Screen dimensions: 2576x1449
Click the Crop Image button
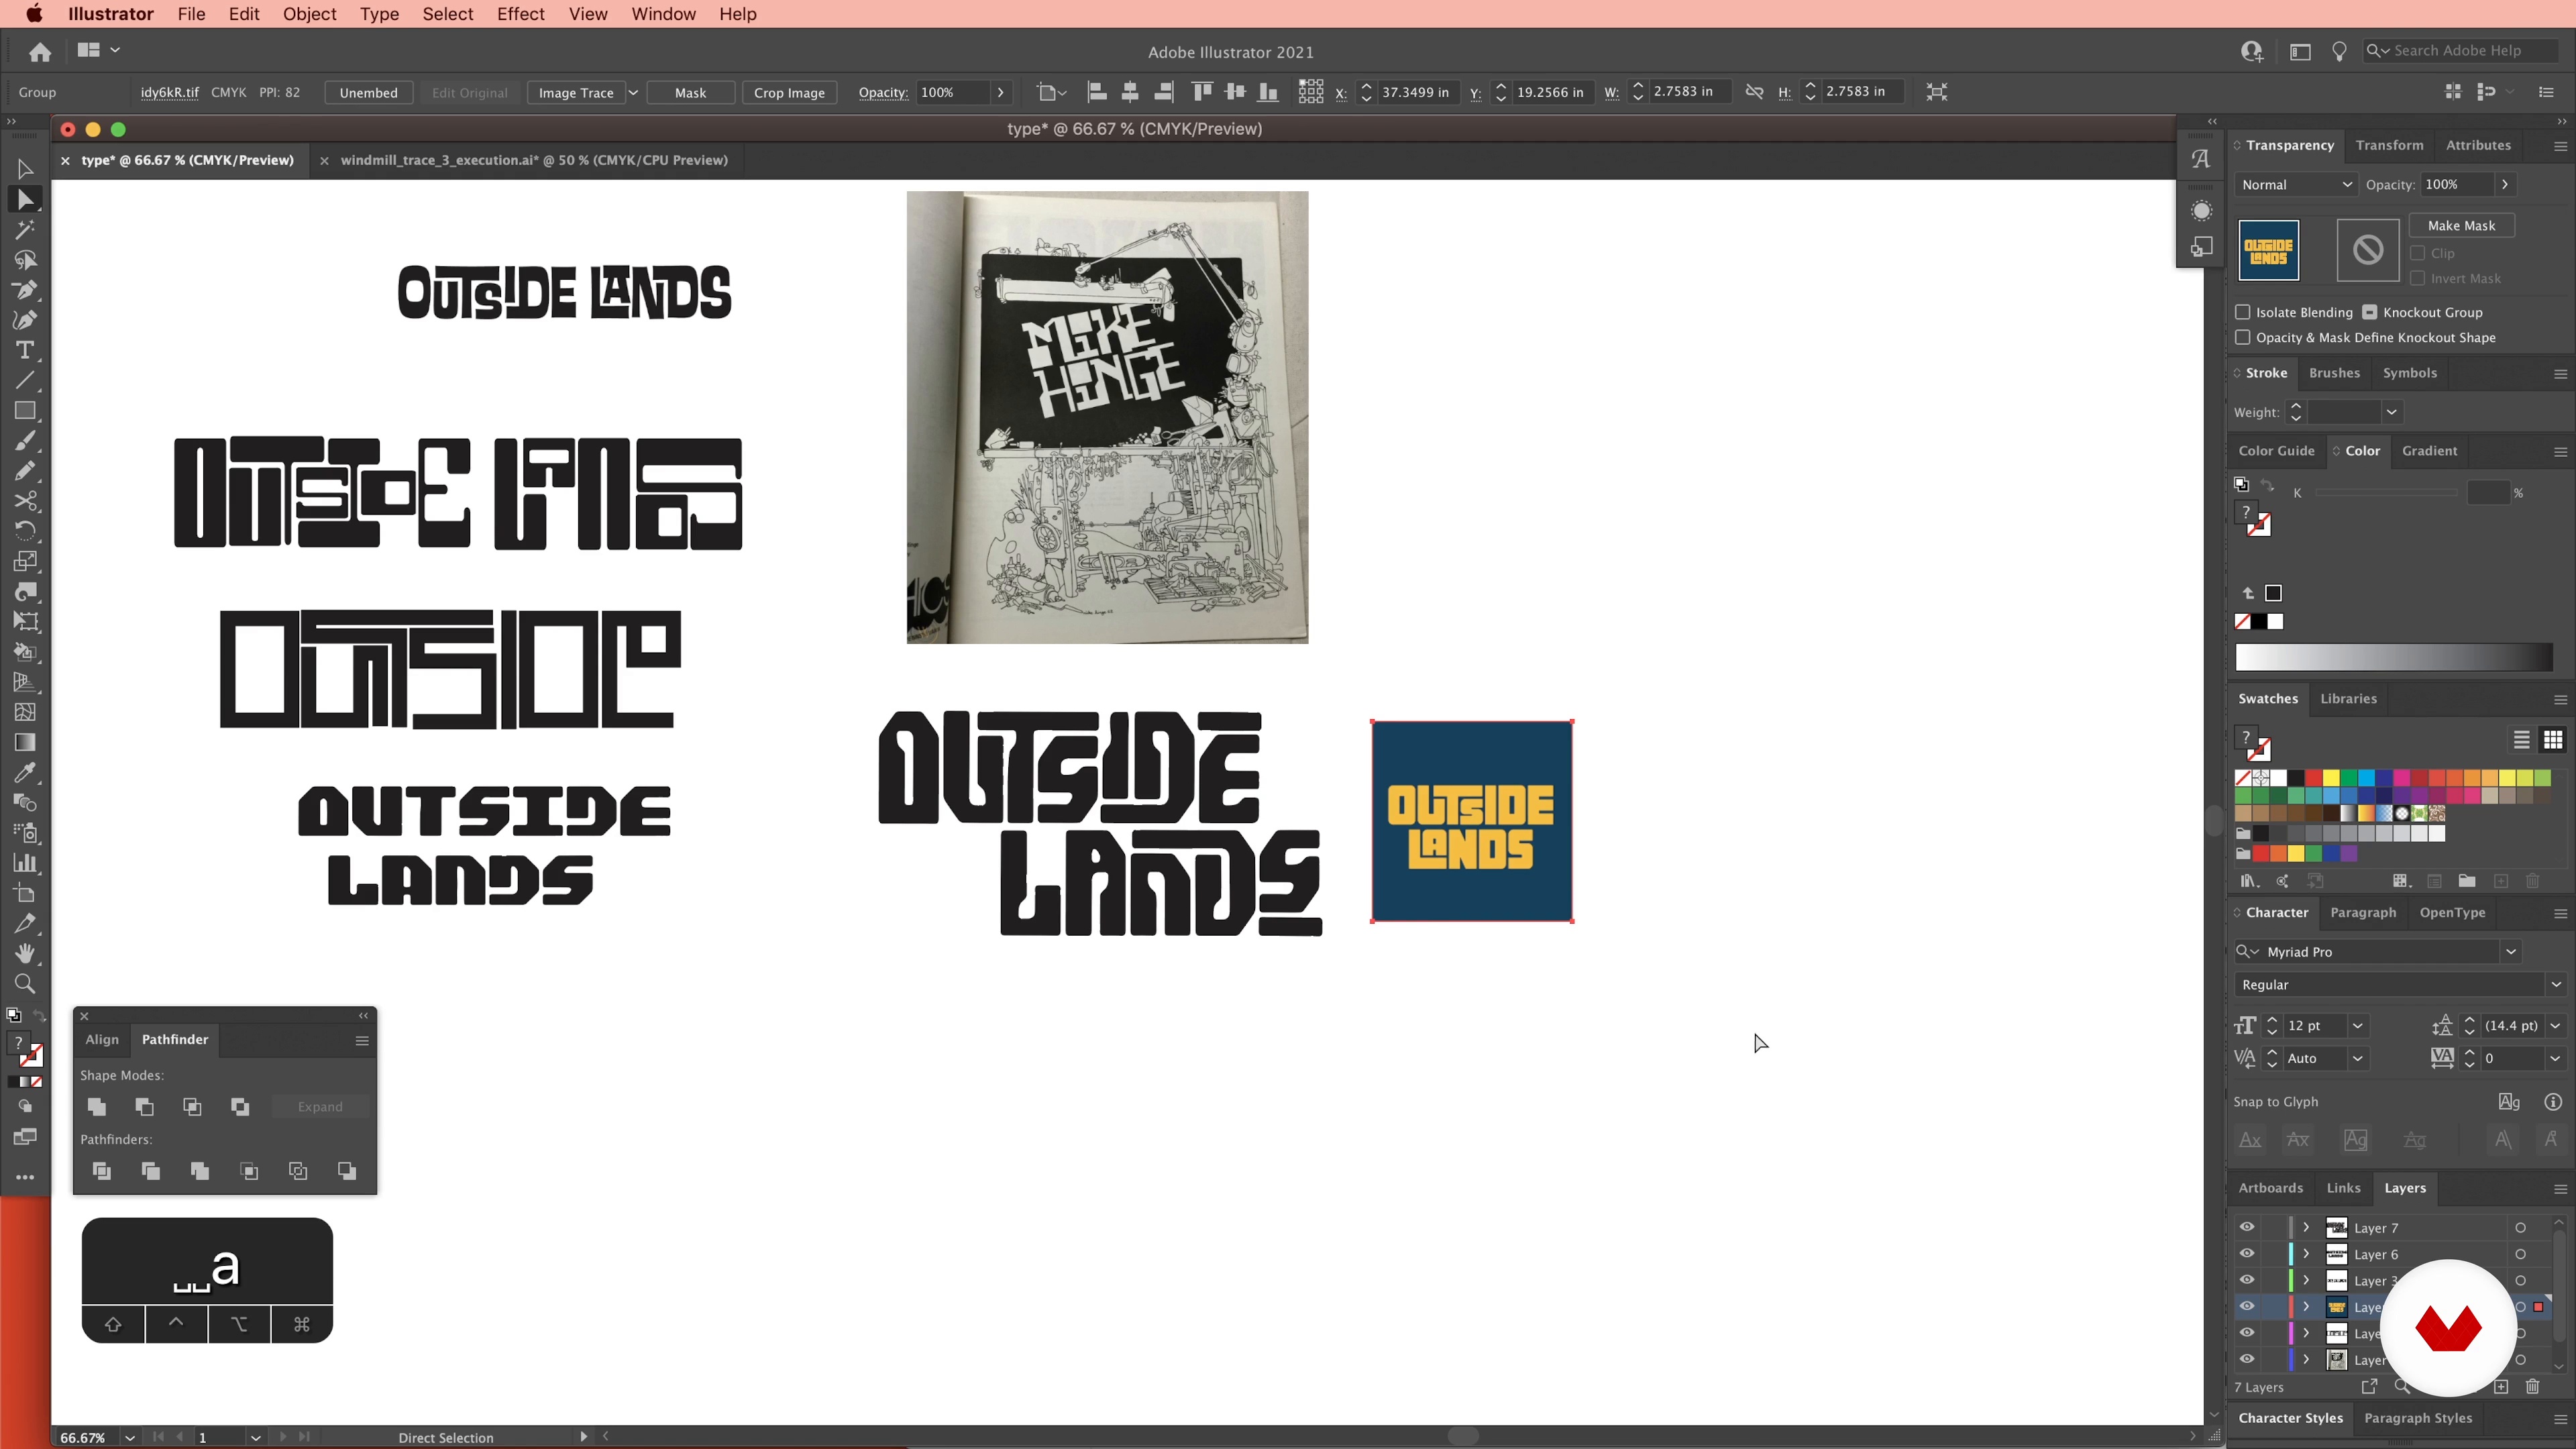click(x=789, y=92)
